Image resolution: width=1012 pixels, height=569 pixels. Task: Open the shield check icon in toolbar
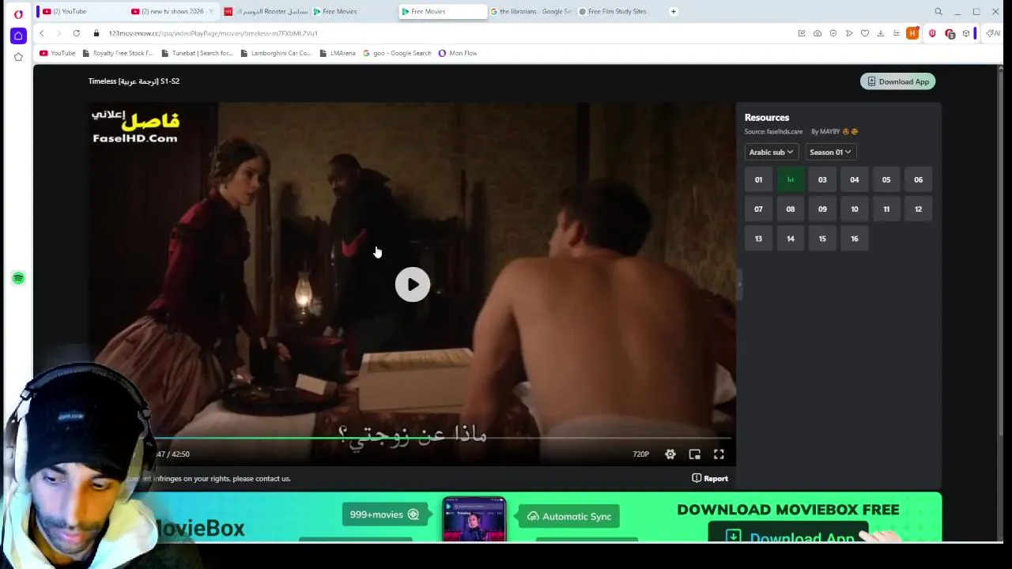click(x=833, y=33)
